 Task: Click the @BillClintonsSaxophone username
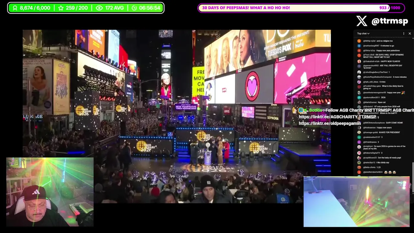(374, 123)
